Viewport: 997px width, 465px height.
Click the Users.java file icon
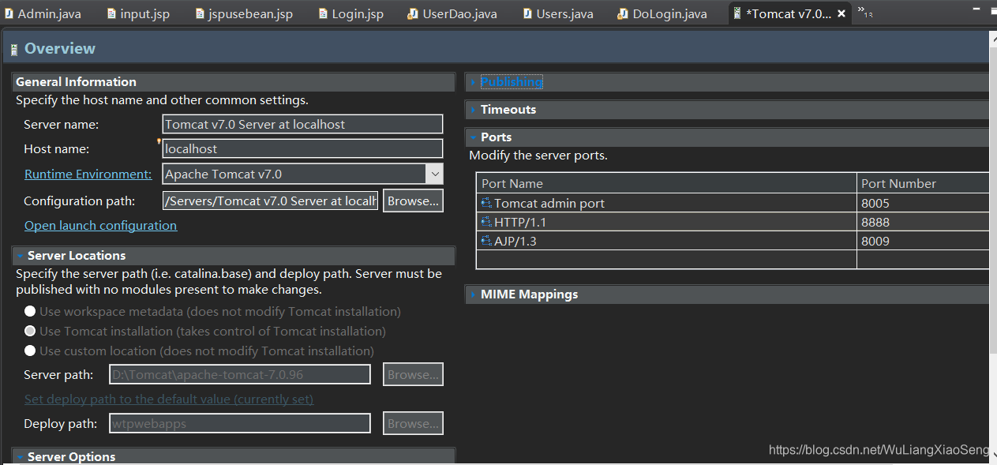(x=527, y=13)
